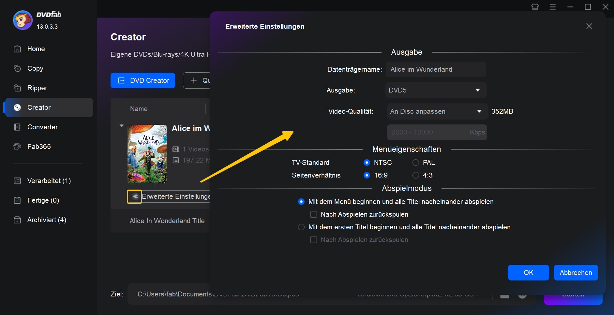
Task: Select the PAL TV standard
Action: (416, 163)
